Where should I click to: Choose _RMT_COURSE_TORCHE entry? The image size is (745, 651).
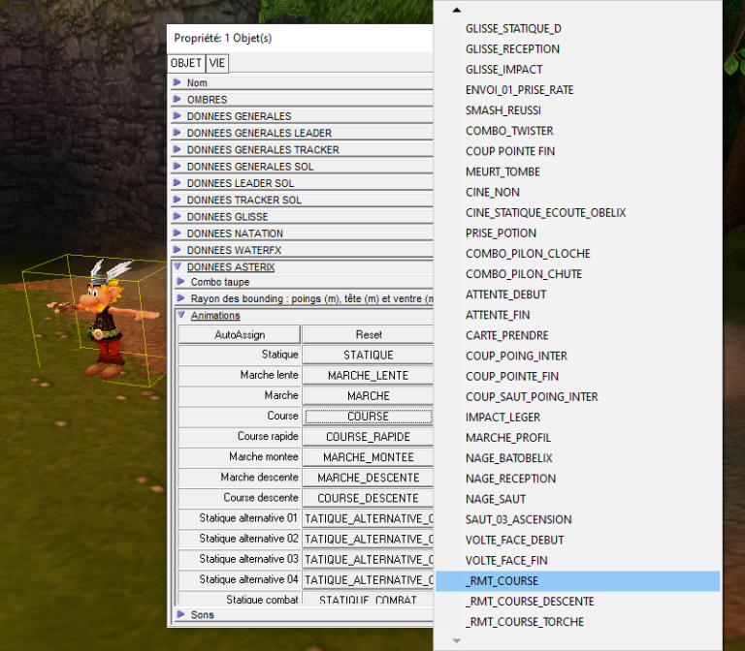[x=578, y=622]
